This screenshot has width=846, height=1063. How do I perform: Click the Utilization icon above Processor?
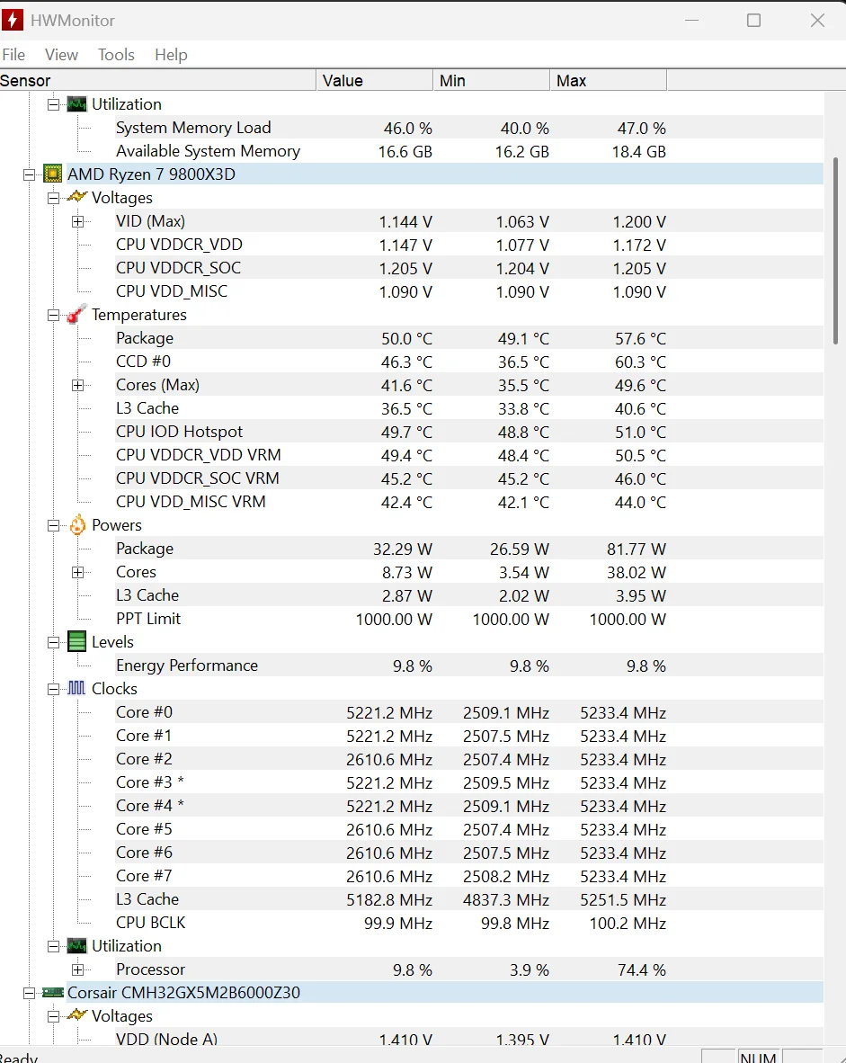click(76, 945)
